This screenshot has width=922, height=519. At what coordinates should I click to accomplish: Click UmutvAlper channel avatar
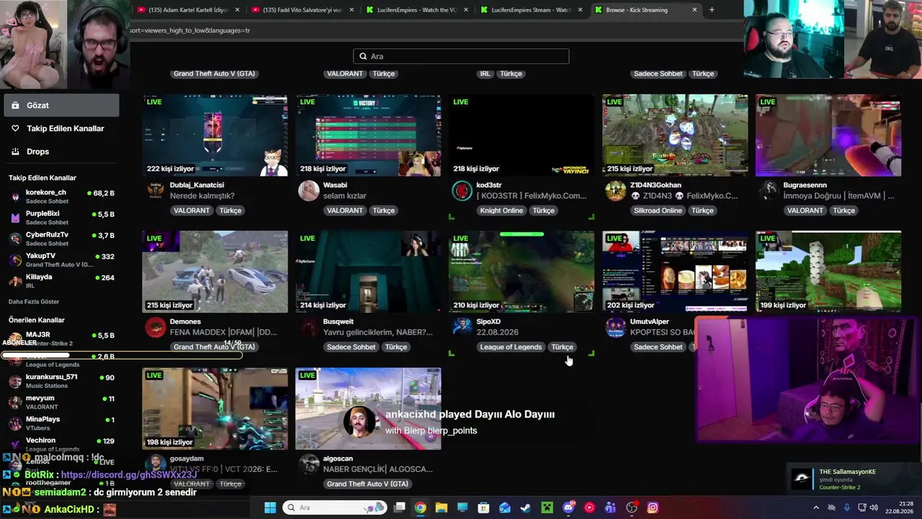point(616,327)
